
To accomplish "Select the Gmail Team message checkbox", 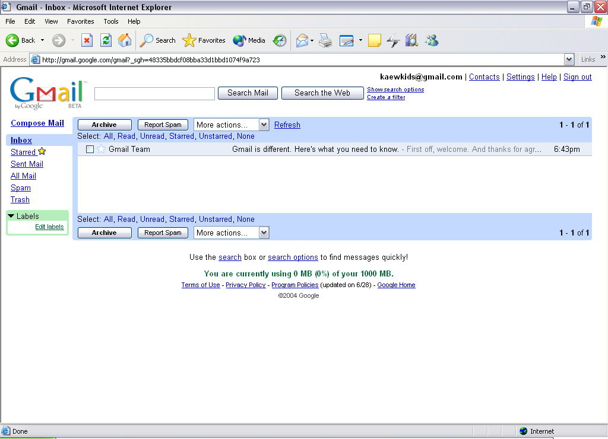I will coord(90,149).
